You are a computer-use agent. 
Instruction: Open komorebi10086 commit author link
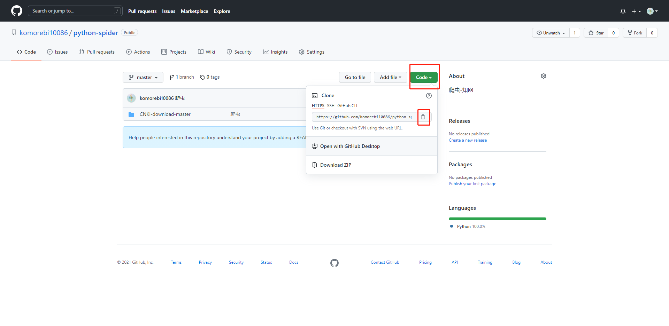tap(157, 98)
